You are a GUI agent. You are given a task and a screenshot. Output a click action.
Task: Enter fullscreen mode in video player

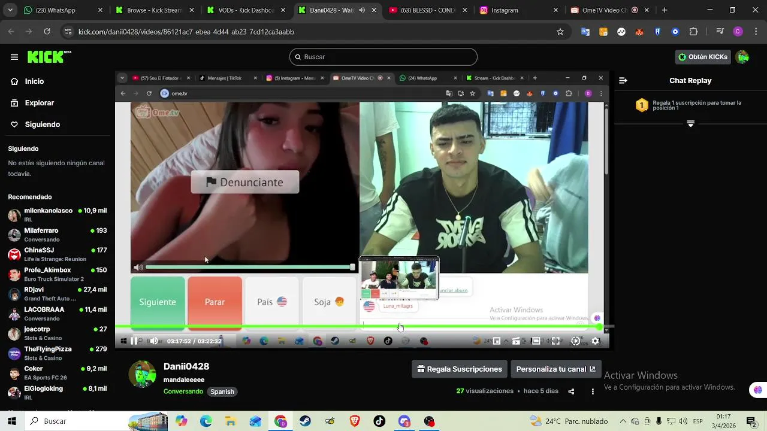(x=555, y=341)
